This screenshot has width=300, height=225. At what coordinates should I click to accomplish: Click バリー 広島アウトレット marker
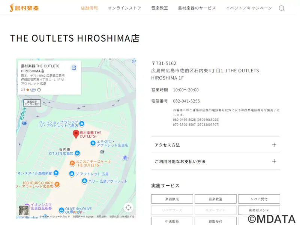pyautogui.click(x=84, y=181)
